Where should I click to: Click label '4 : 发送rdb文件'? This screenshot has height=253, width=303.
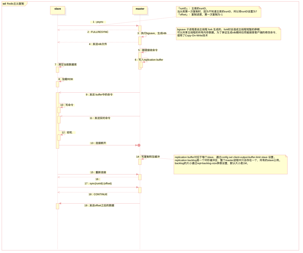98,44
